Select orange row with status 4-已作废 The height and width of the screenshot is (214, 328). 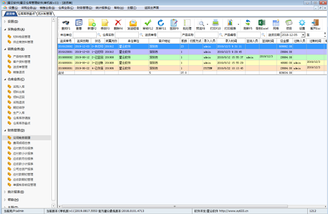(192, 68)
